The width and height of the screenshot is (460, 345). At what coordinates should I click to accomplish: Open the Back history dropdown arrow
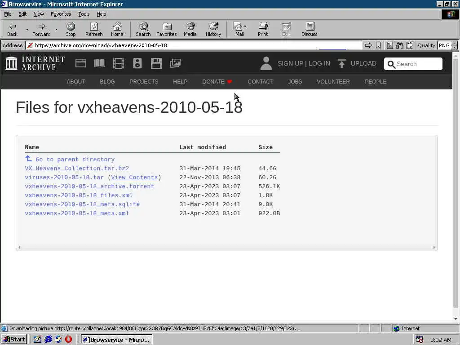27,29
